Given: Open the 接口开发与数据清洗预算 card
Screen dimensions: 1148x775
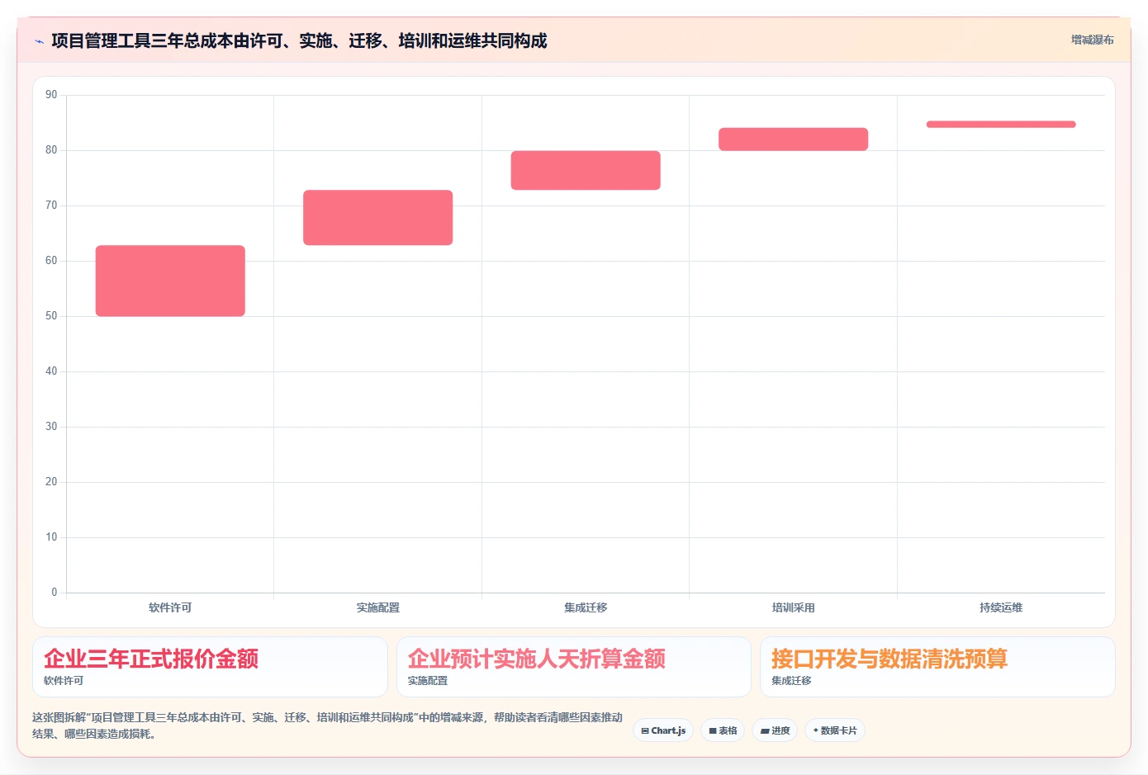Looking at the screenshot, I should tap(937, 667).
